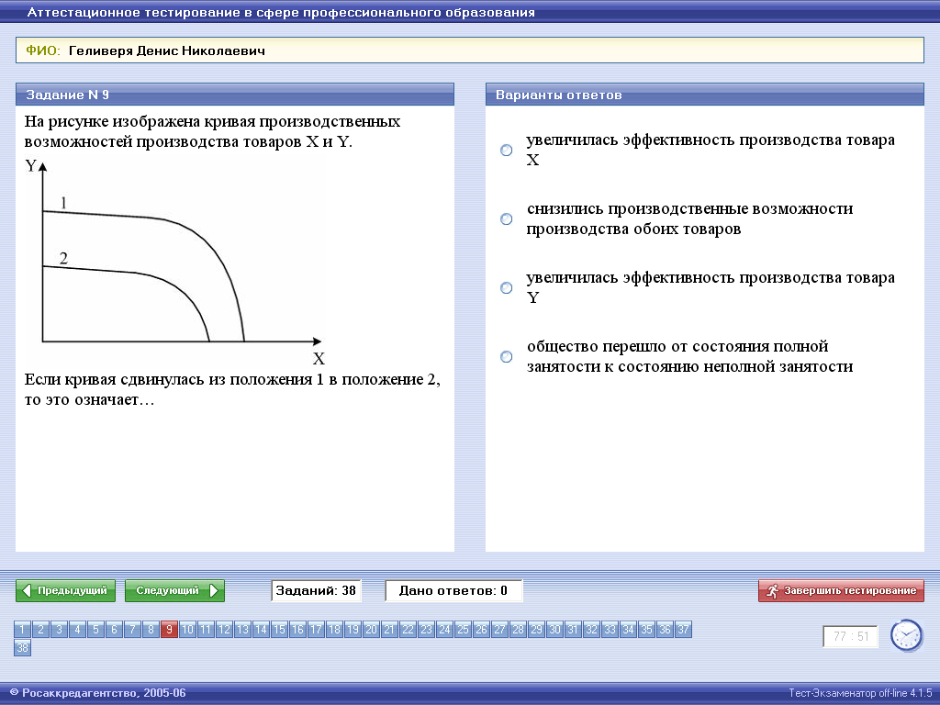
Task: Jump to question 28
Action: coord(518,630)
